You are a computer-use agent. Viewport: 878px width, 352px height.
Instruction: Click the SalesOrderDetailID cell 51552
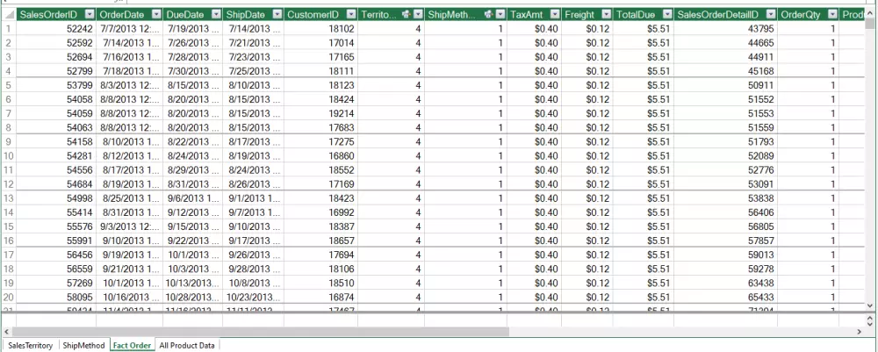point(725,99)
